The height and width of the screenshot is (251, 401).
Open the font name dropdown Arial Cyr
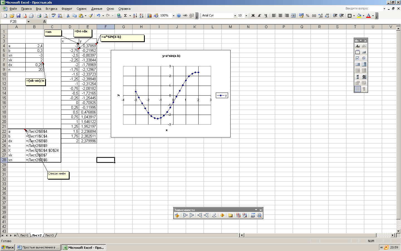(x=235, y=16)
